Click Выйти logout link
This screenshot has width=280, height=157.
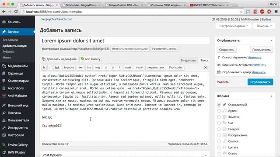coord(266,19)
